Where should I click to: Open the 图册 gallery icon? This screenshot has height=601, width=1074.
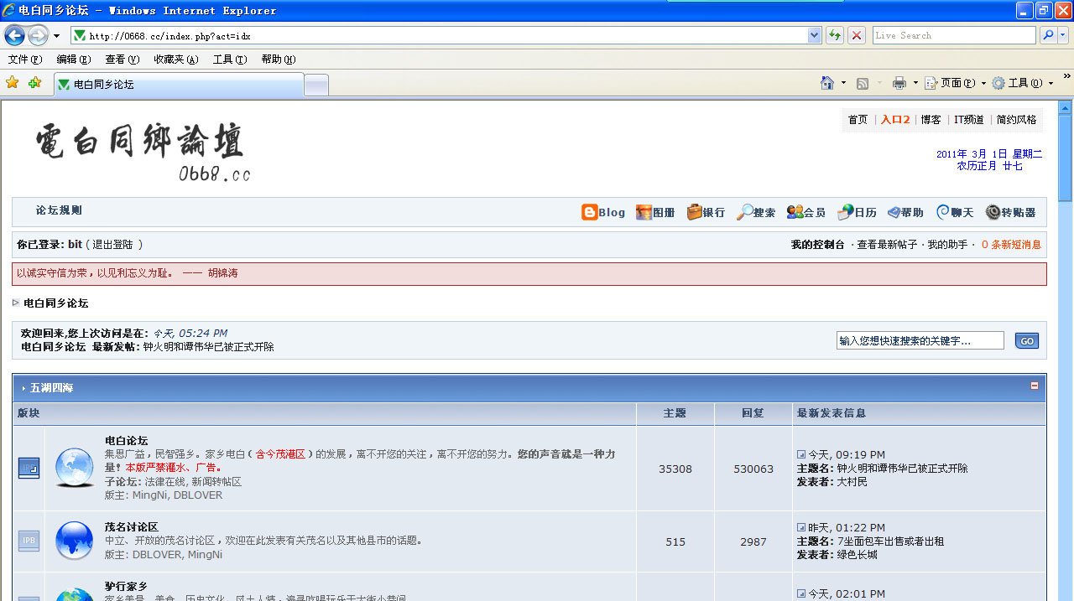tap(644, 212)
